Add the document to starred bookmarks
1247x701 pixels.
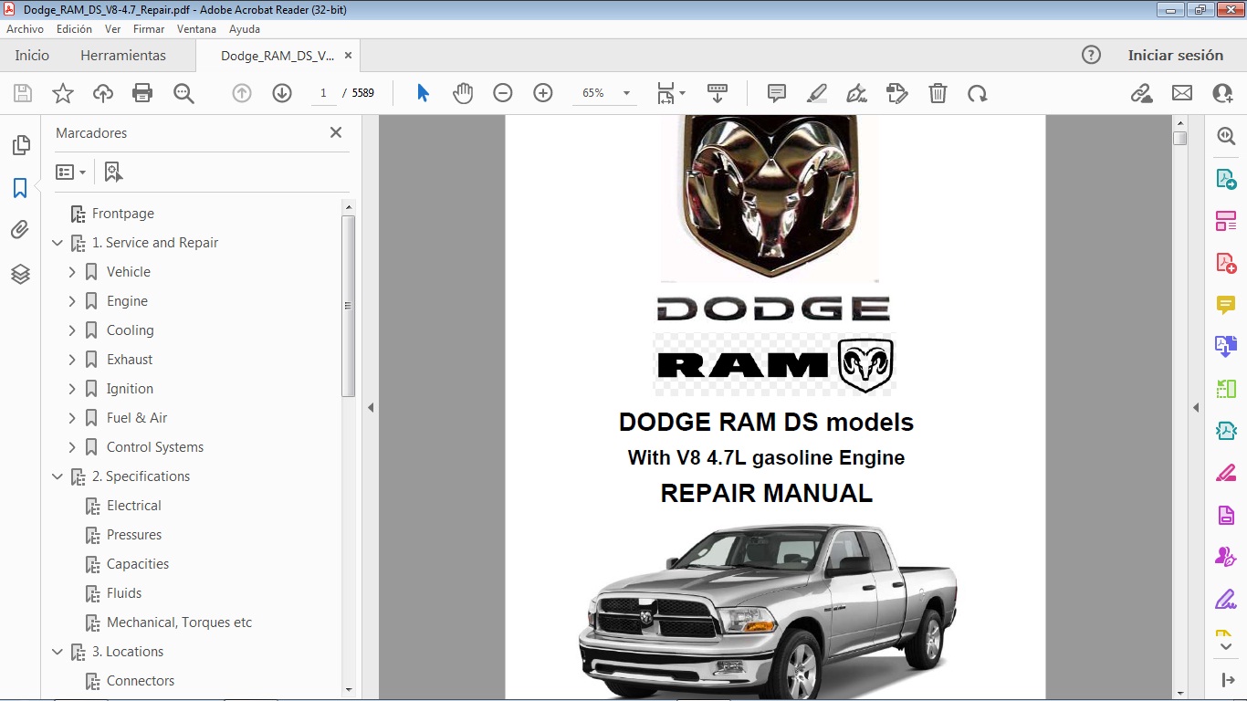pyautogui.click(x=63, y=93)
